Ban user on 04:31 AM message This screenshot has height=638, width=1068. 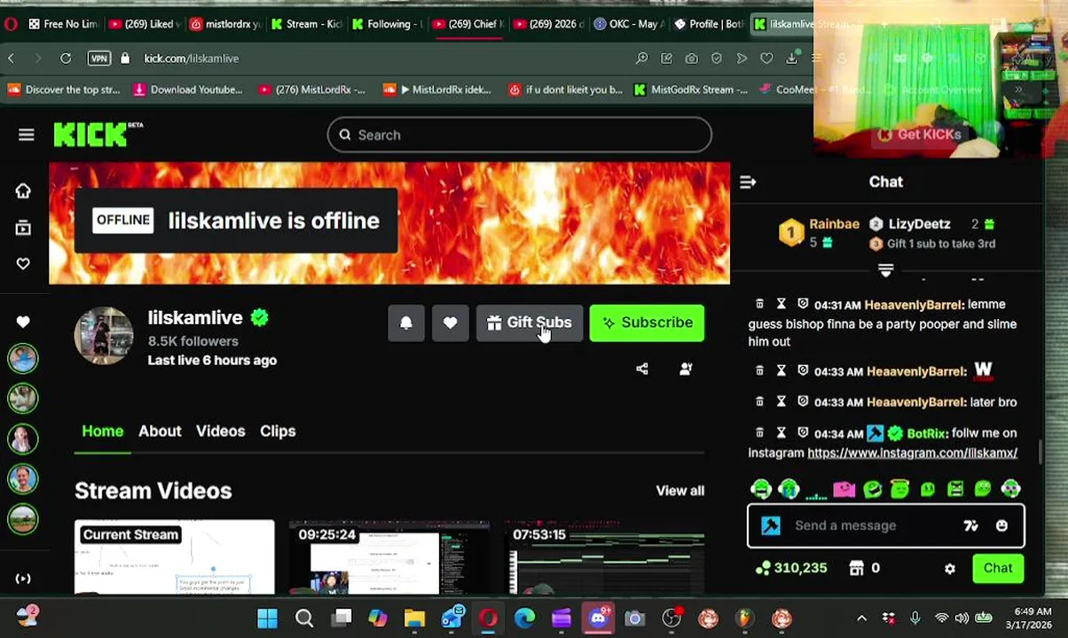pyautogui.click(x=803, y=304)
